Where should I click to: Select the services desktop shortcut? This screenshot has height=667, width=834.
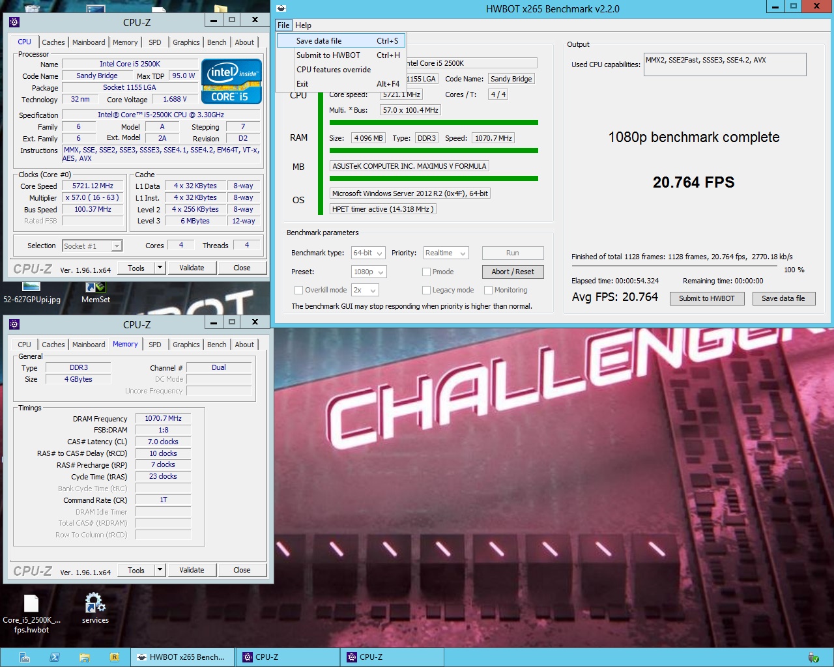(95, 608)
